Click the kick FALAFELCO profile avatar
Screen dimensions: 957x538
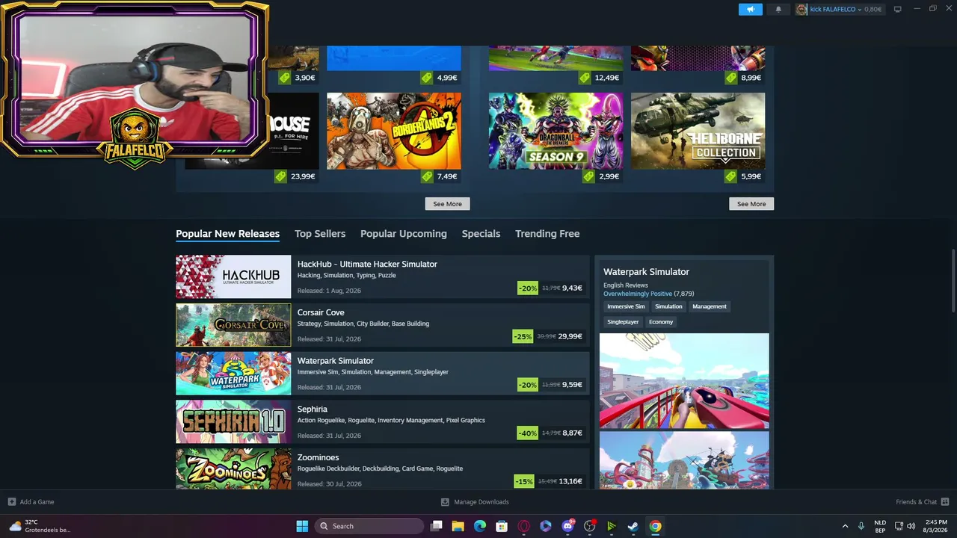[x=801, y=10]
